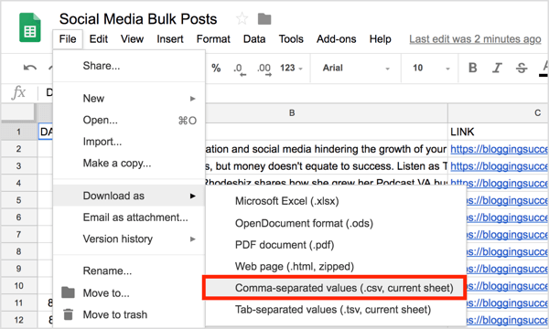Select Move to... menu item
The height and width of the screenshot is (329, 549).
(x=129, y=293)
